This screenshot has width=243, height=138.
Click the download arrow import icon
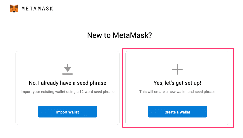click(x=68, y=68)
